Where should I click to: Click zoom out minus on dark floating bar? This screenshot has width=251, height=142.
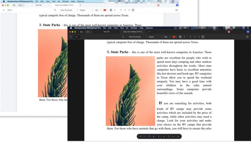144,137
